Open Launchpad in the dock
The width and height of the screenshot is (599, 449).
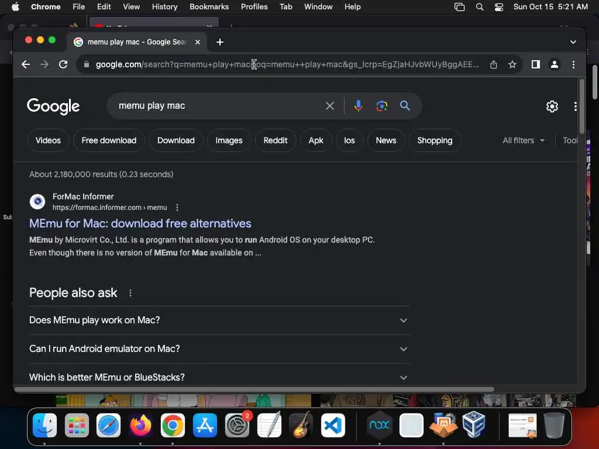[x=77, y=425]
